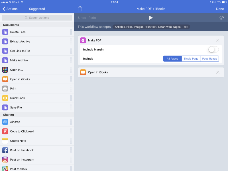Click the Search Actions field
The width and height of the screenshot is (228, 171).
[x=37, y=18]
